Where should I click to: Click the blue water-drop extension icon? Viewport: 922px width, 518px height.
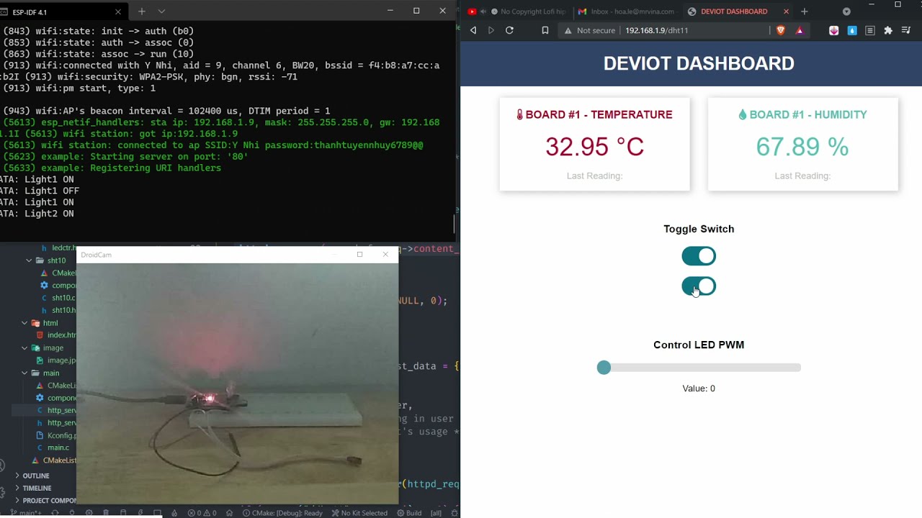tap(852, 30)
